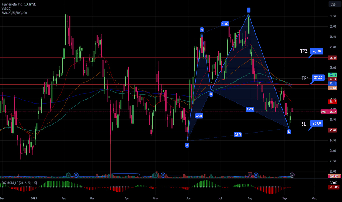Select the 0.879 ratio label
The height and width of the screenshot is (202, 342).
coord(238,134)
